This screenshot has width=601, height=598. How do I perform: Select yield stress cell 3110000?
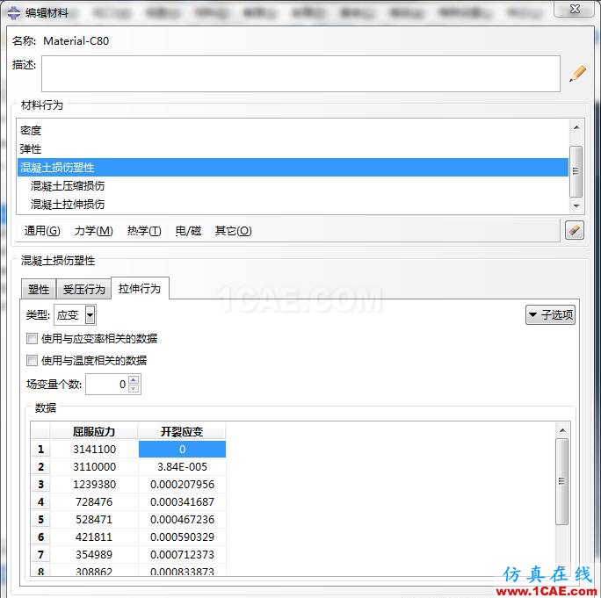[94, 466]
